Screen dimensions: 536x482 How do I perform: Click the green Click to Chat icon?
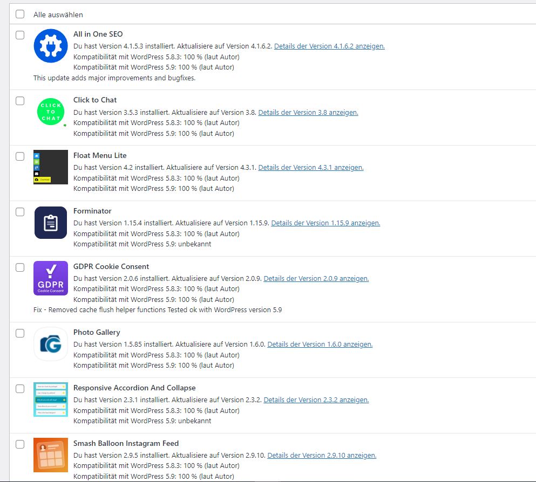tap(50, 112)
